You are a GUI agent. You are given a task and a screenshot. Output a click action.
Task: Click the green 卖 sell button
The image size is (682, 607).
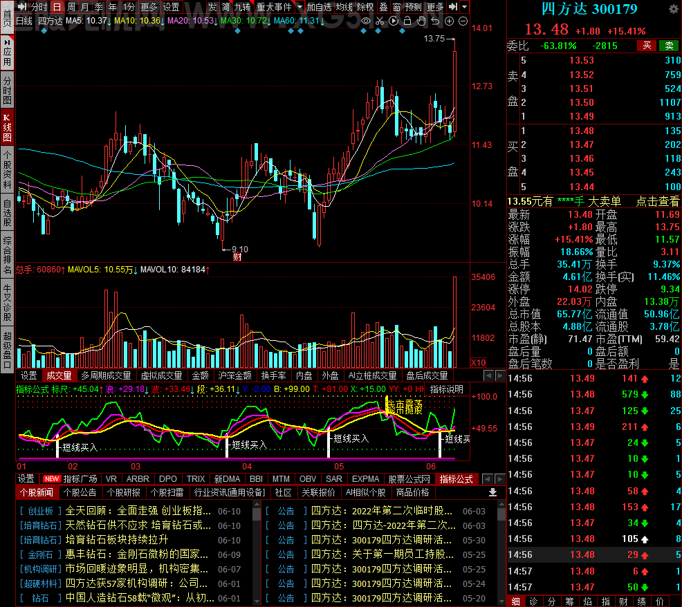pyautogui.click(x=669, y=46)
